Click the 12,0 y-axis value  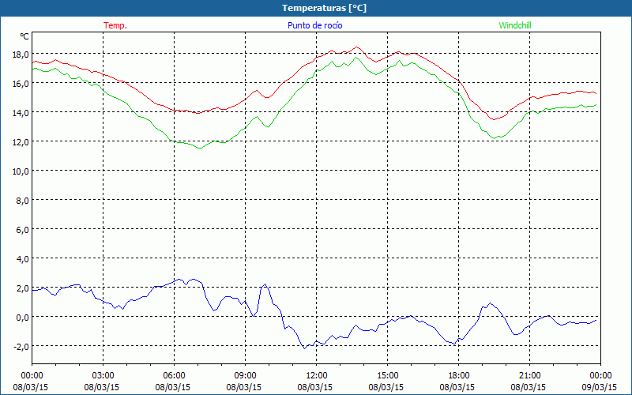tap(21, 142)
